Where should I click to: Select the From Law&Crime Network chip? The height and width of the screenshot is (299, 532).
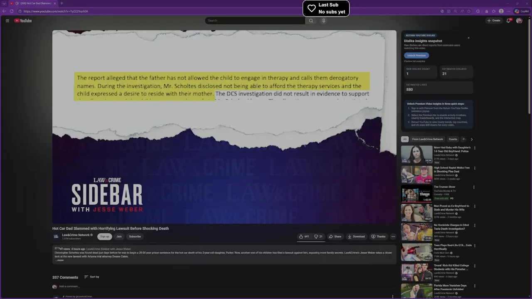427,139
